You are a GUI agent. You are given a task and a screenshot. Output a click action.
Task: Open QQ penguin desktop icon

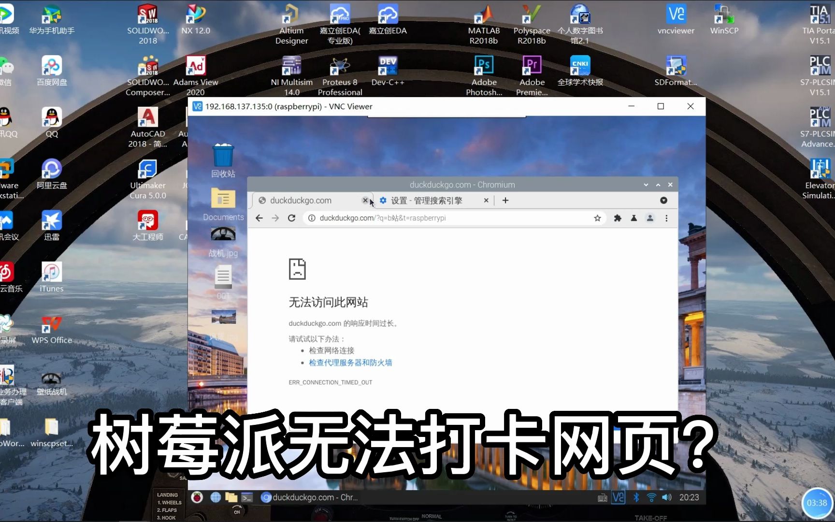(x=52, y=123)
